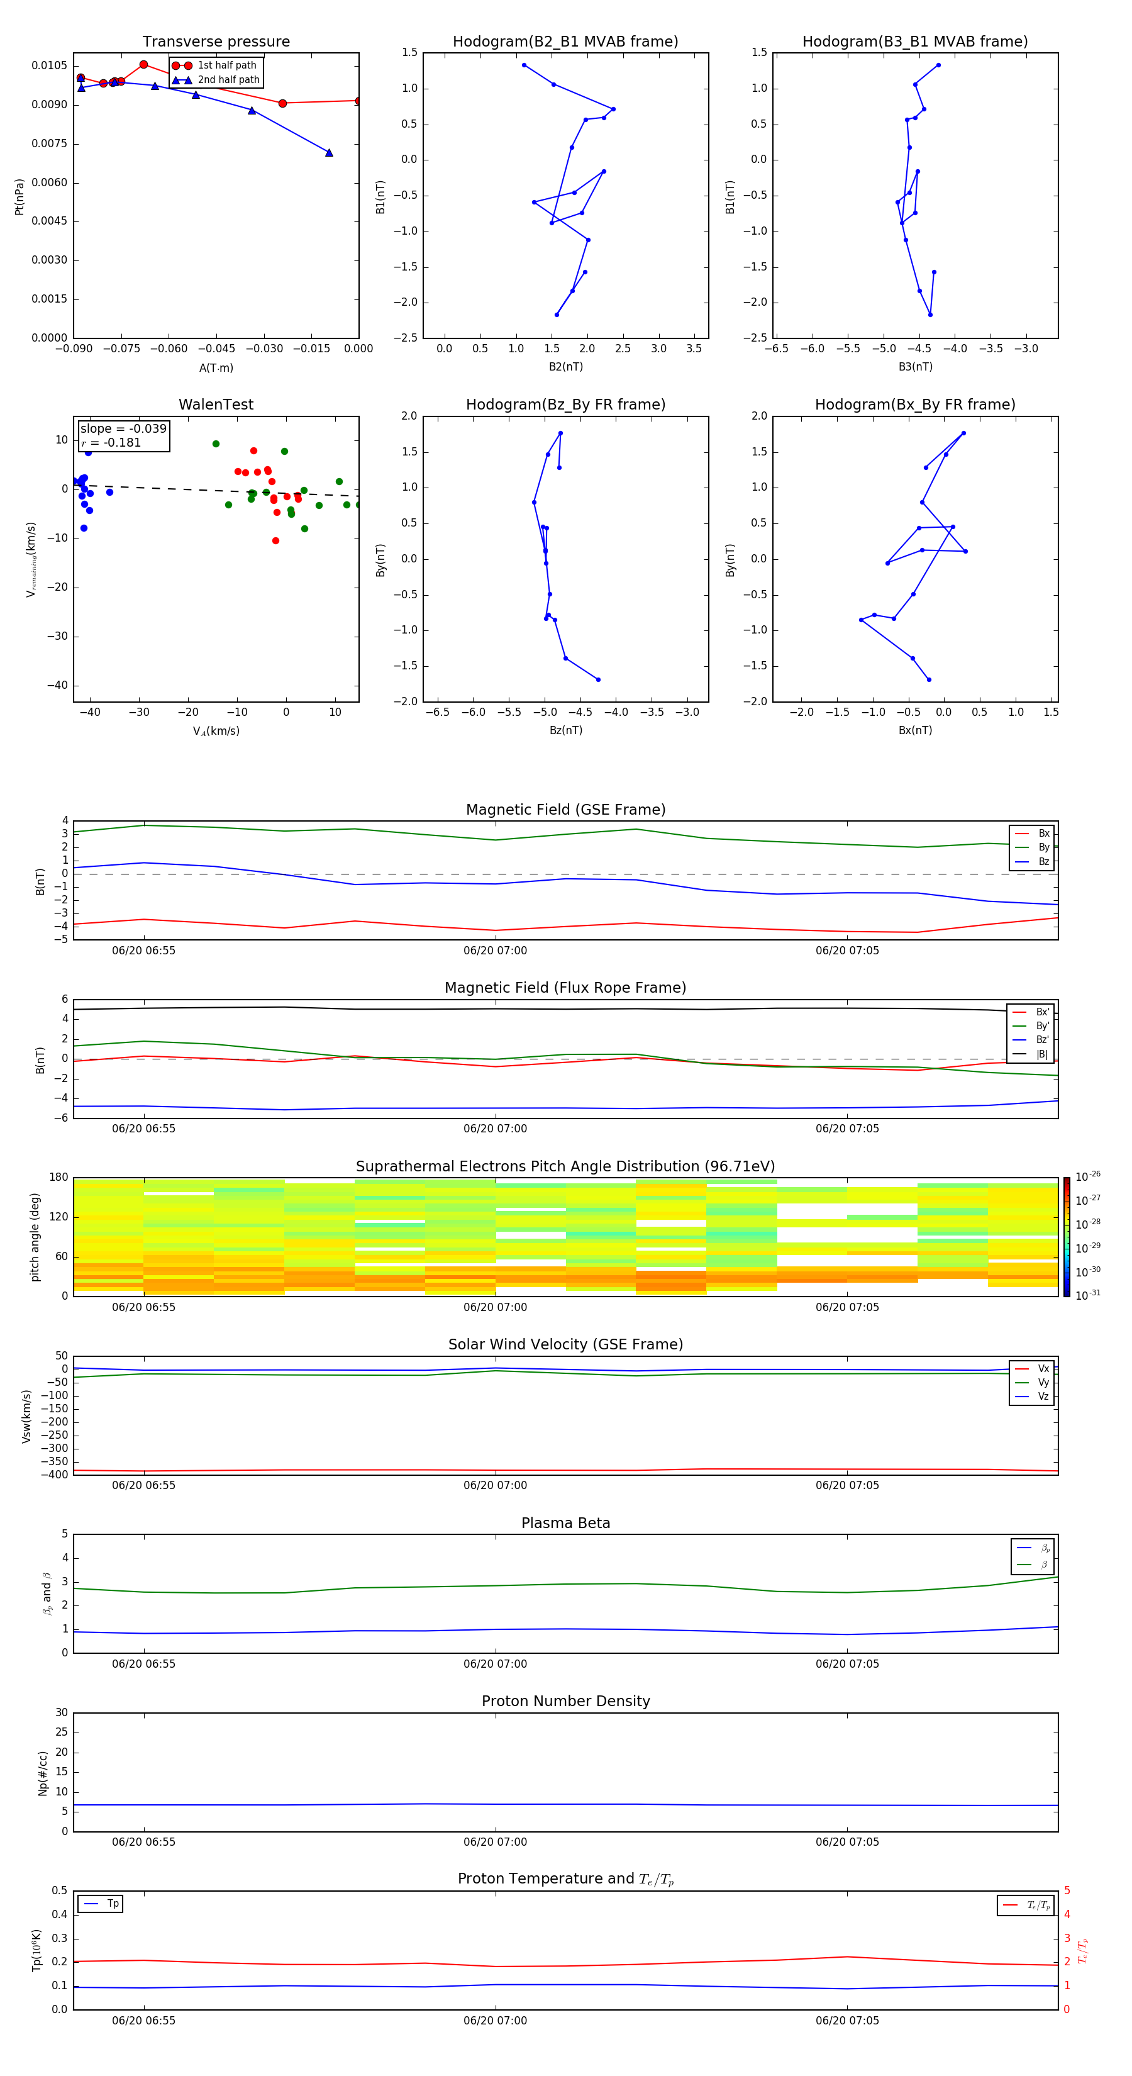Click the 'Bz(nT)' x-axis label

click(x=565, y=730)
